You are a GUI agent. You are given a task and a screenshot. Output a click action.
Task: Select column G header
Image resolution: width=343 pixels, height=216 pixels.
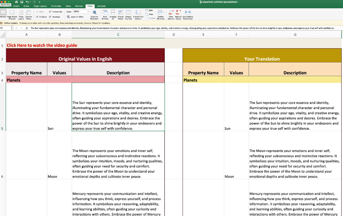[x=295, y=35]
